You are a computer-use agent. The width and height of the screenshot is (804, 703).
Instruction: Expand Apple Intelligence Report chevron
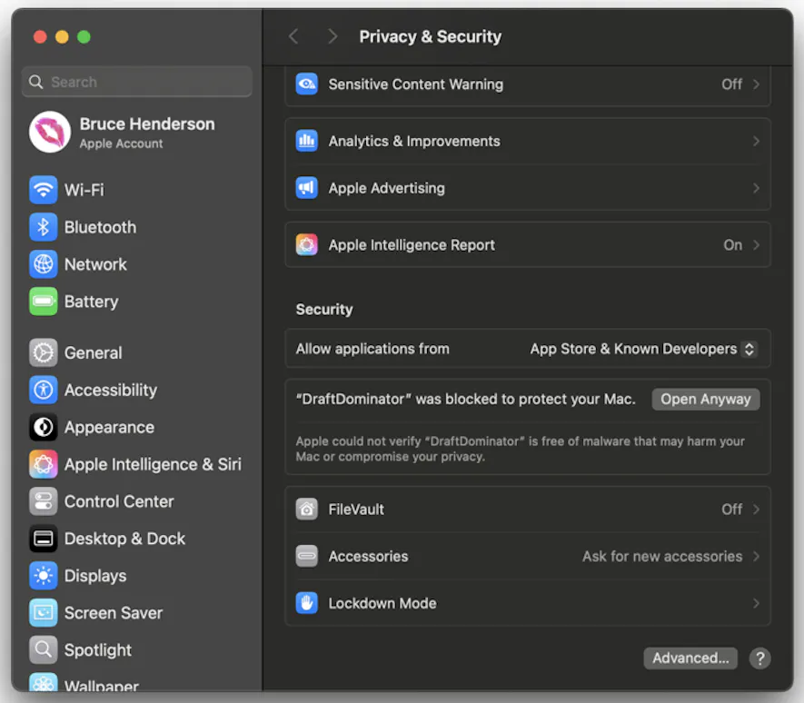tap(756, 245)
